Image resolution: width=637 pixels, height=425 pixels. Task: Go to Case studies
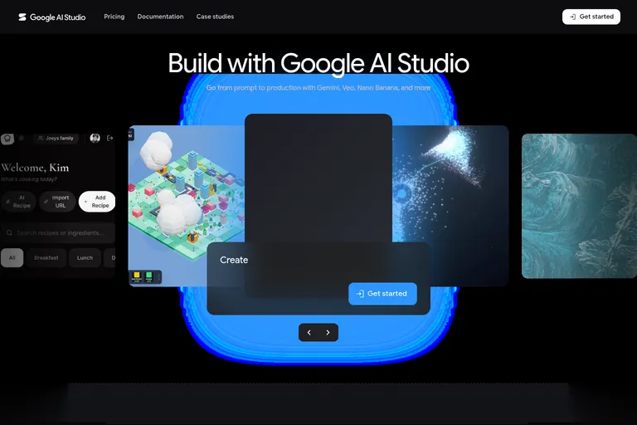(x=215, y=17)
